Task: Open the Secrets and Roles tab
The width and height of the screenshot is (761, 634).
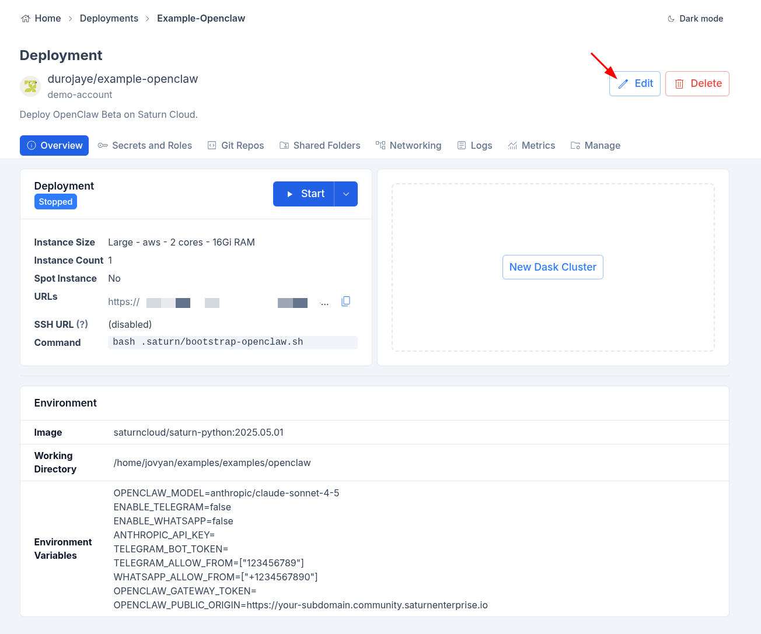Action: 145,146
